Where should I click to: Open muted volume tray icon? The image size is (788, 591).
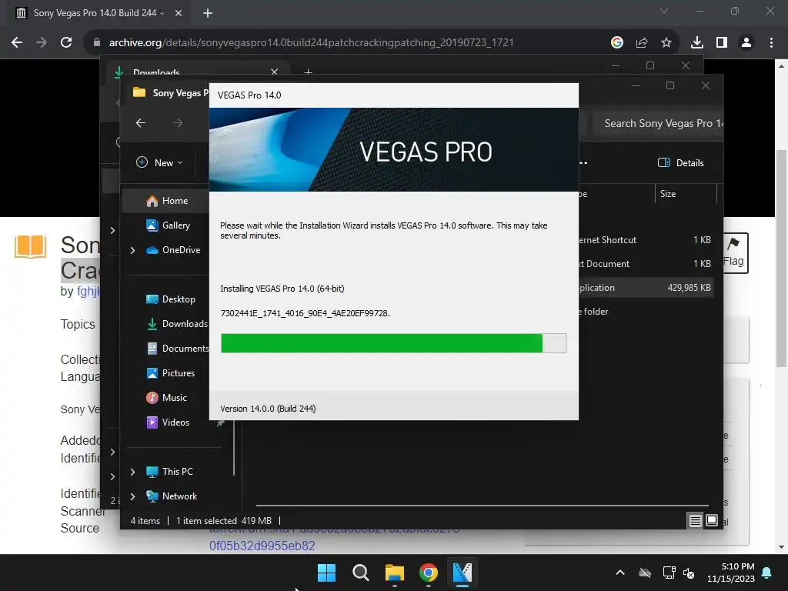click(x=689, y=573)
